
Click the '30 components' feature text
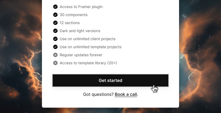tap(74, 15)
